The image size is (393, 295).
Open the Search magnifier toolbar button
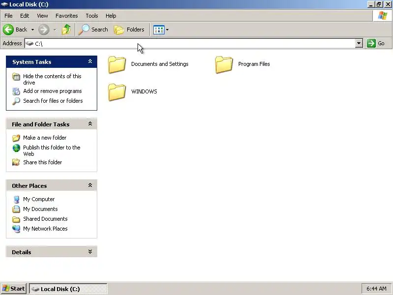tap(93, 29)
